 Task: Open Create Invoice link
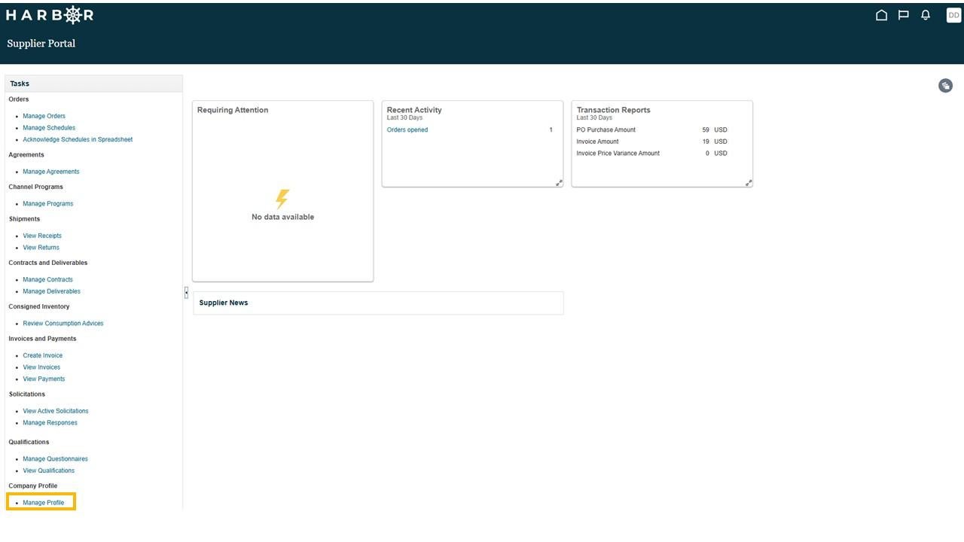pyautogui.click(x=43, y=355)
